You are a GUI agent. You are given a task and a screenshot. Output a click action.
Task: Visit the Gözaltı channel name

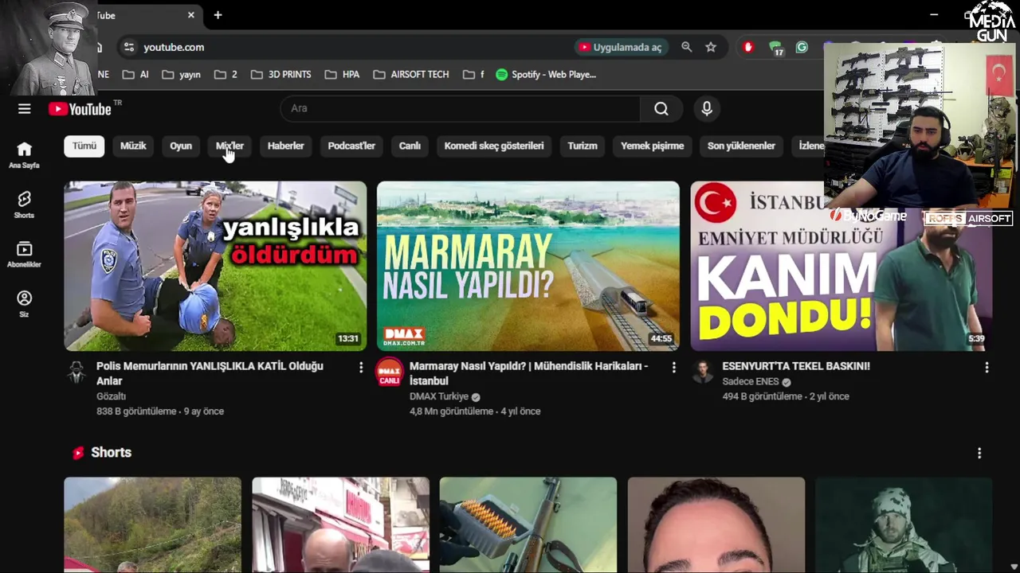(112, 396)
